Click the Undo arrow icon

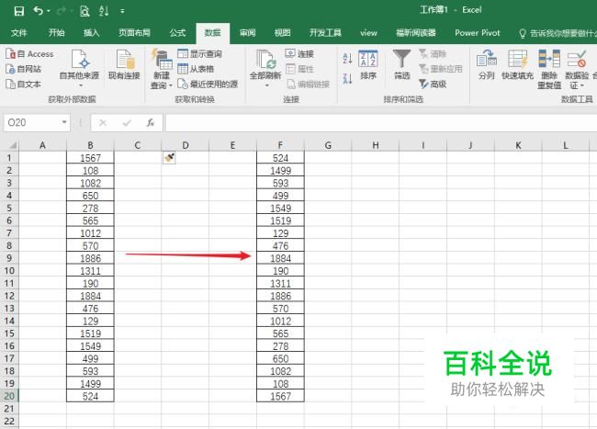coord(38,11)
